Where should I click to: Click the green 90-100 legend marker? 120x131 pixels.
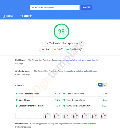[x=68, y=49]
